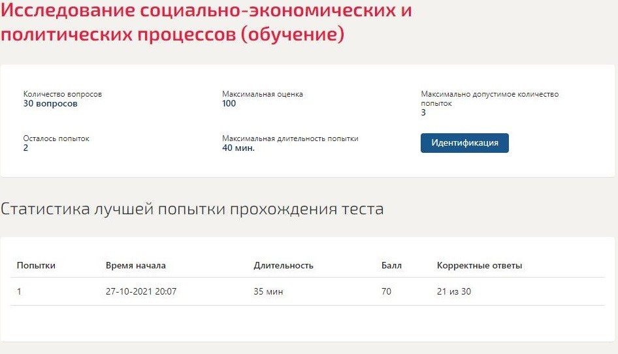Select the start time 27-10-2021 20:07
Image resolution: width=618 pixels, height=354 pixels.
pyautogui.click(x=140, y=291)
